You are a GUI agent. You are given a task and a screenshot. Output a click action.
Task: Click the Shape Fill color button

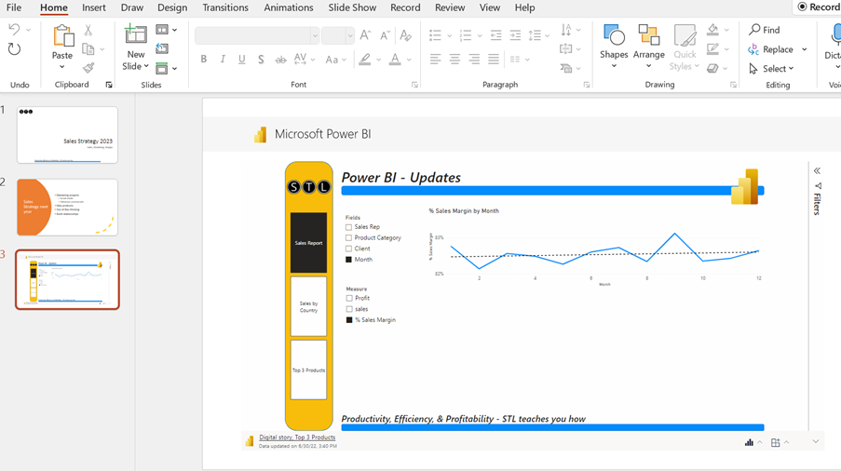pos(712,30)
